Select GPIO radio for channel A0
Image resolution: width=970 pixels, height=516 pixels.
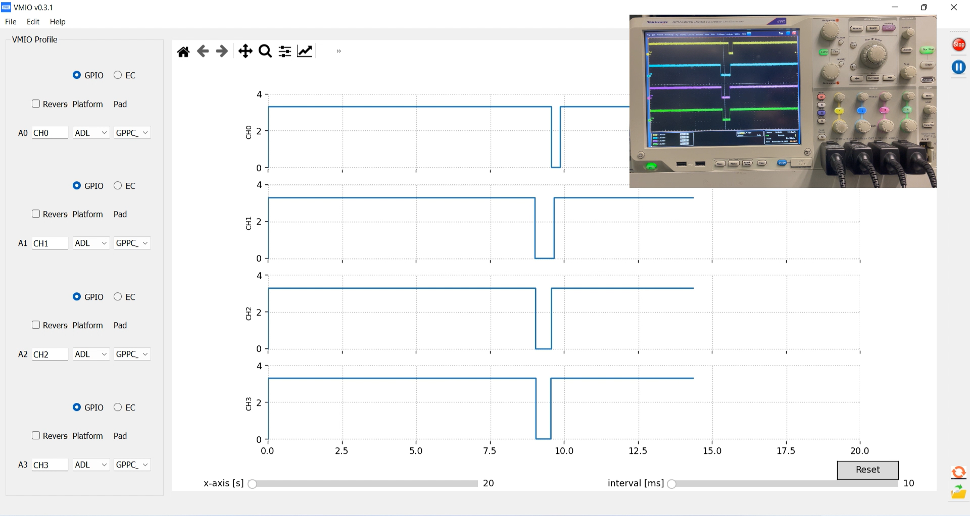coord(77,75)
